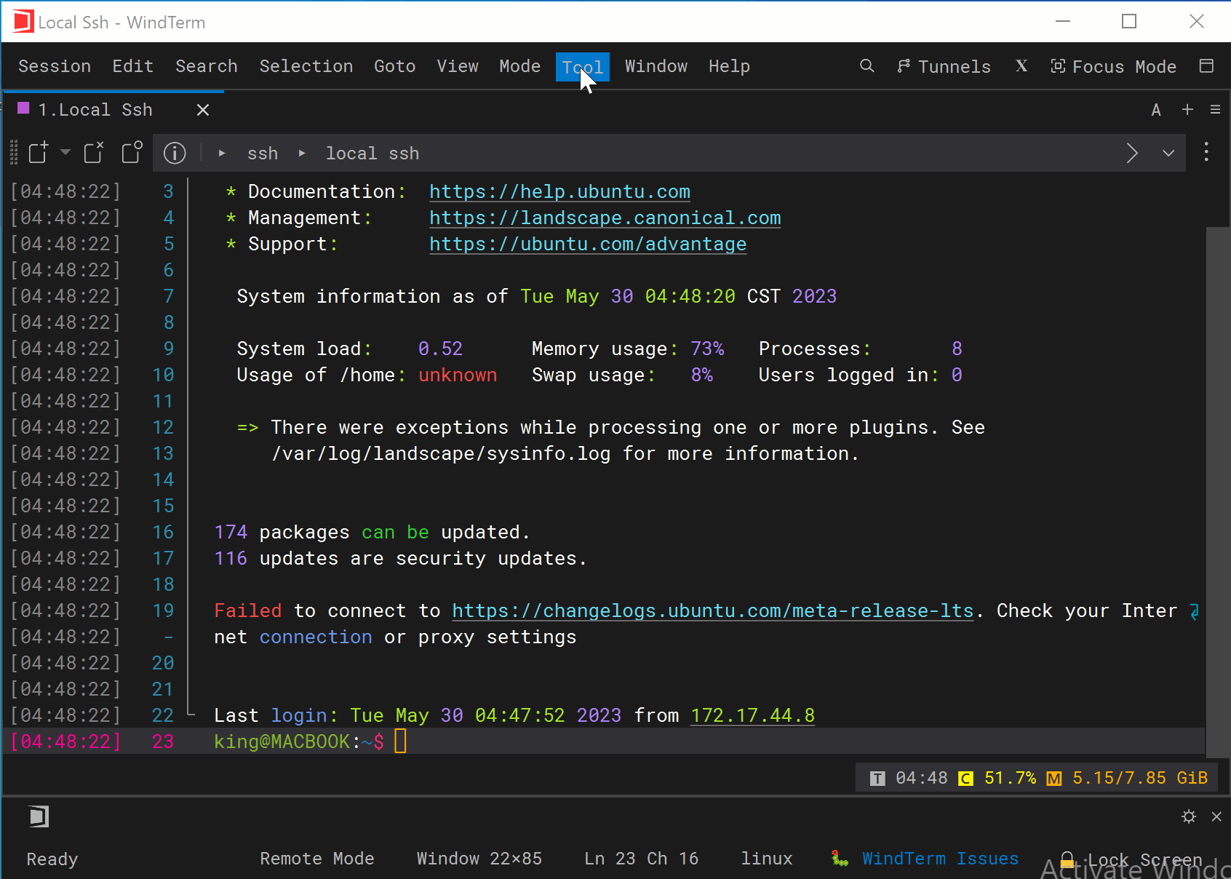Image resolution: width=1231 pixels, height=879 pixels.
Task: Open the Search menu
Action: tap(207, 66)
